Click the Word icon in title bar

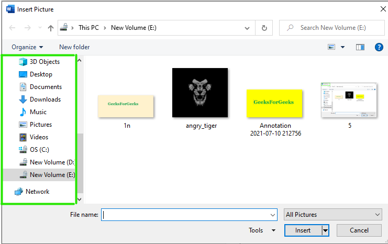[x=10, y=9]
